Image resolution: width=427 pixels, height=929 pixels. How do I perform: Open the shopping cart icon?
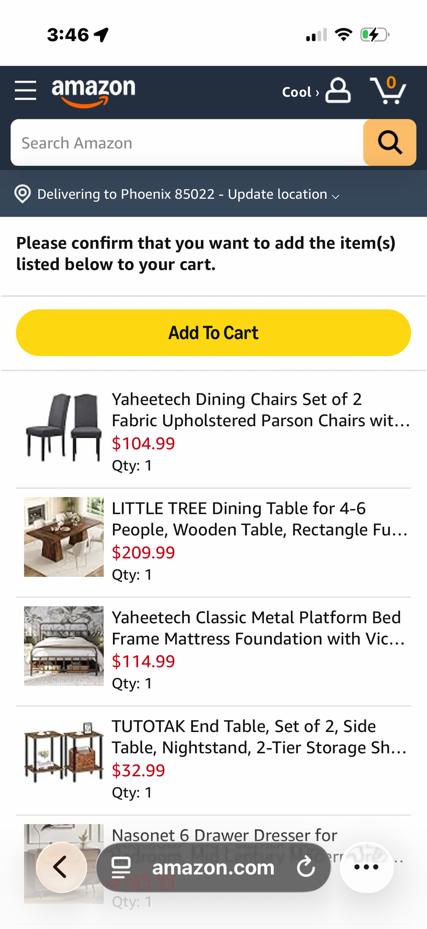pos(388,90)
